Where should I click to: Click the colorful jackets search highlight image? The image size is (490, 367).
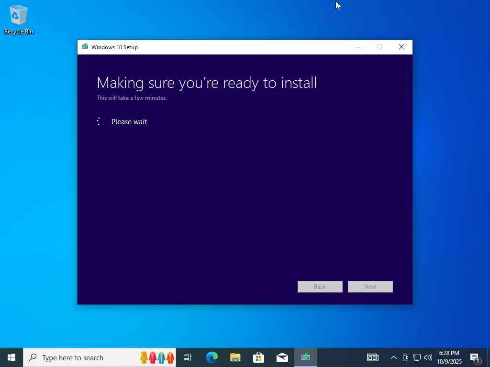click(157, 357)
